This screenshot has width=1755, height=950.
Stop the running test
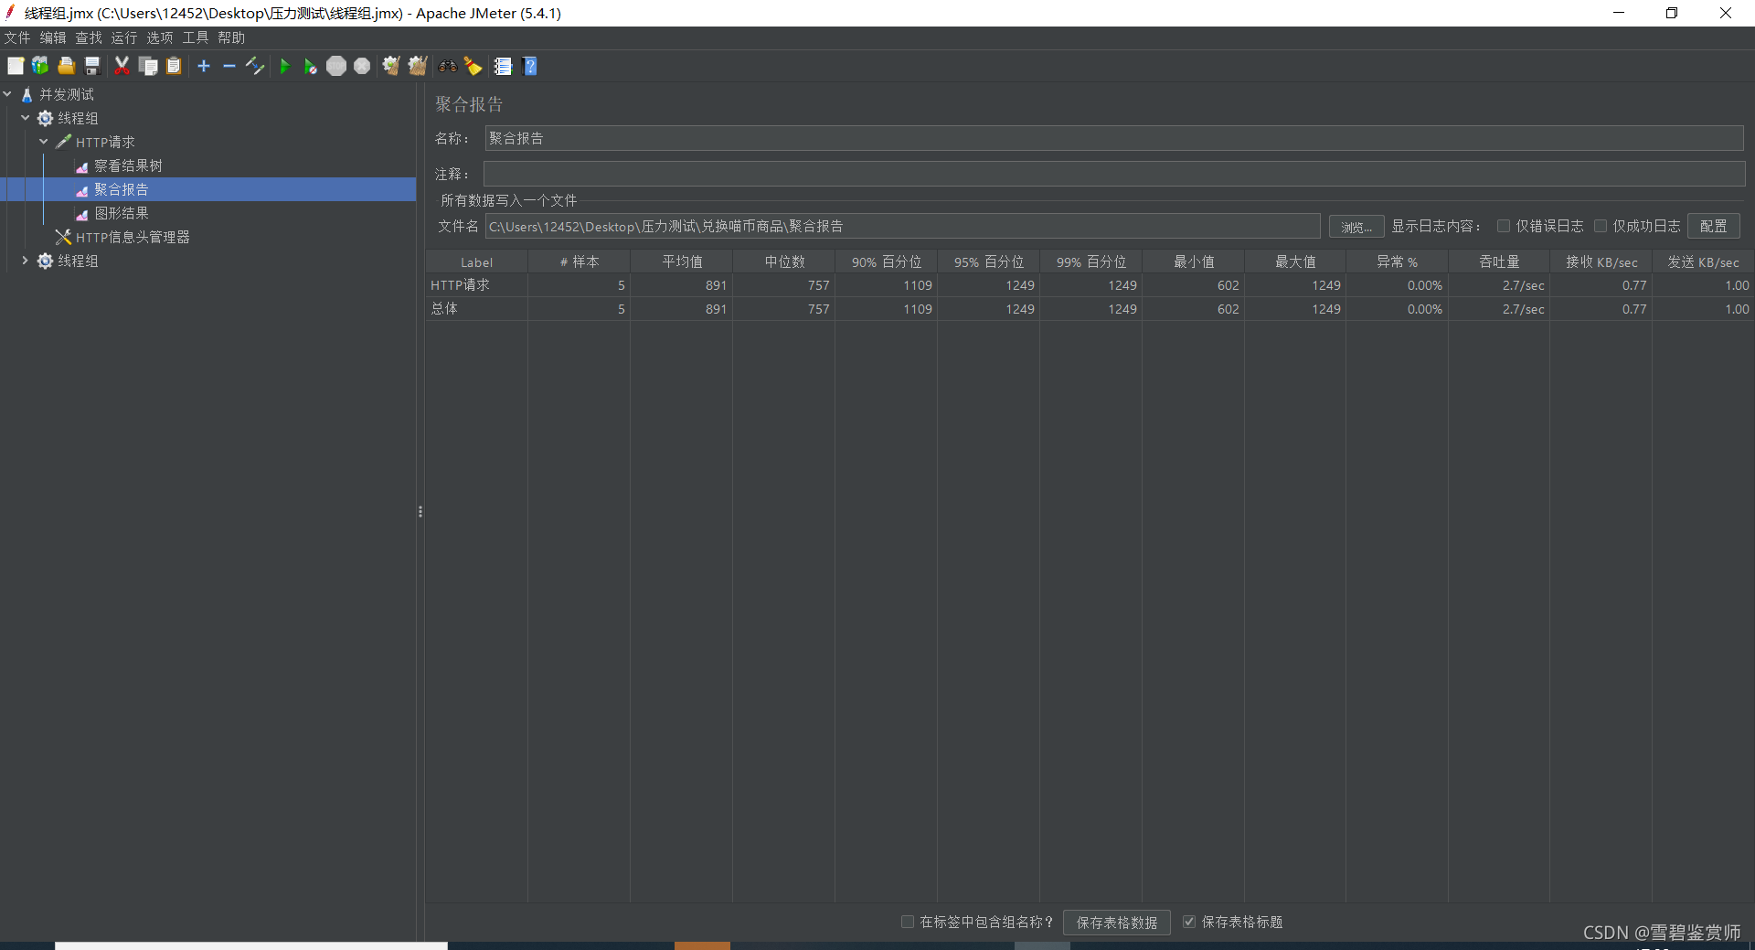click(336, 66)
